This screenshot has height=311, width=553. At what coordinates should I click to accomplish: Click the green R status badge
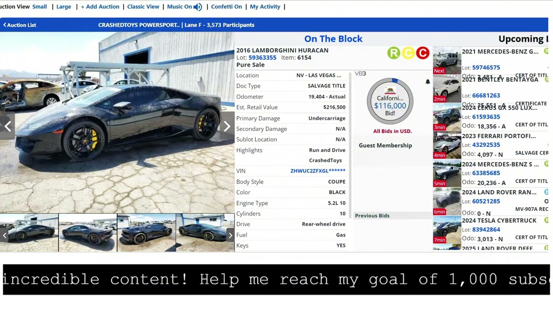(x=394, y=53)
